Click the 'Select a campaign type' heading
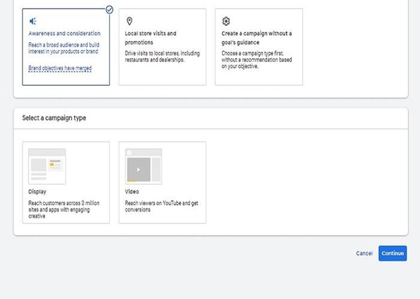 [54, 118]
